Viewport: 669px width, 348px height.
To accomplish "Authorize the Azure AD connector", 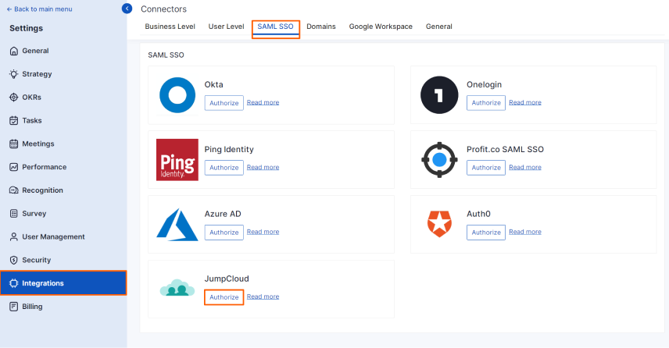I will pos(224,233).
